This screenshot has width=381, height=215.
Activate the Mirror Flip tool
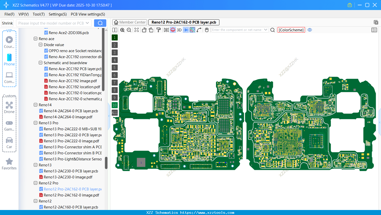tap(166, 30)
